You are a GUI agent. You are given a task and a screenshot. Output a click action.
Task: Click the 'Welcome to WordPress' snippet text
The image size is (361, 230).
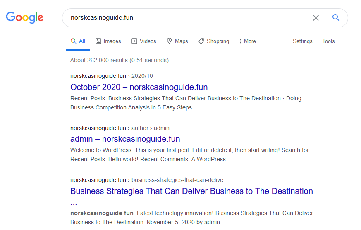tap(190, 155)
